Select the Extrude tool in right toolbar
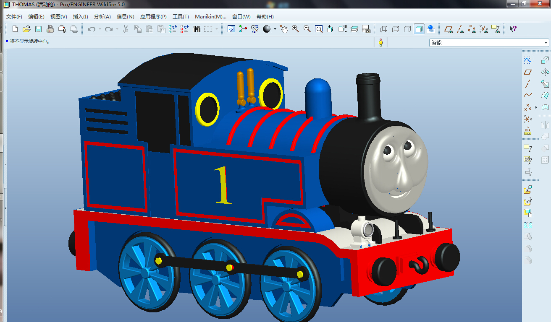The width and height of the screenshot is (551, 322). 545,60
